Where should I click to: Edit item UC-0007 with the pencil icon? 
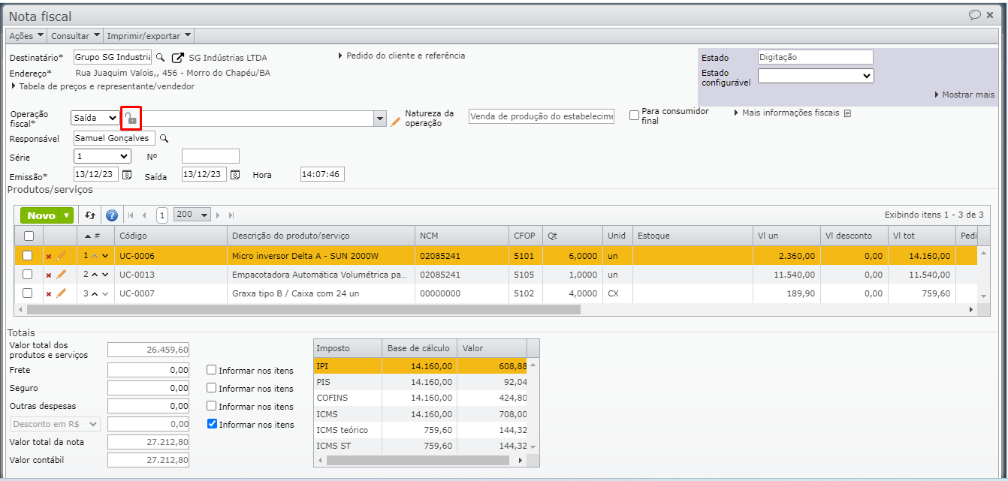[x=62, y=293]
